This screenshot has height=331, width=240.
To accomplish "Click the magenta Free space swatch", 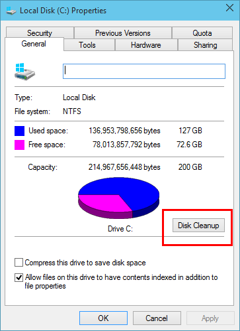I will [19, 145].
